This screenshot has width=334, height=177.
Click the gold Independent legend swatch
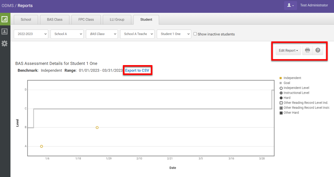point(281,78)
